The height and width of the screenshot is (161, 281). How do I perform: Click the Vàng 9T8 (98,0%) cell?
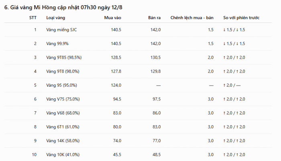[x=63, y=71]
